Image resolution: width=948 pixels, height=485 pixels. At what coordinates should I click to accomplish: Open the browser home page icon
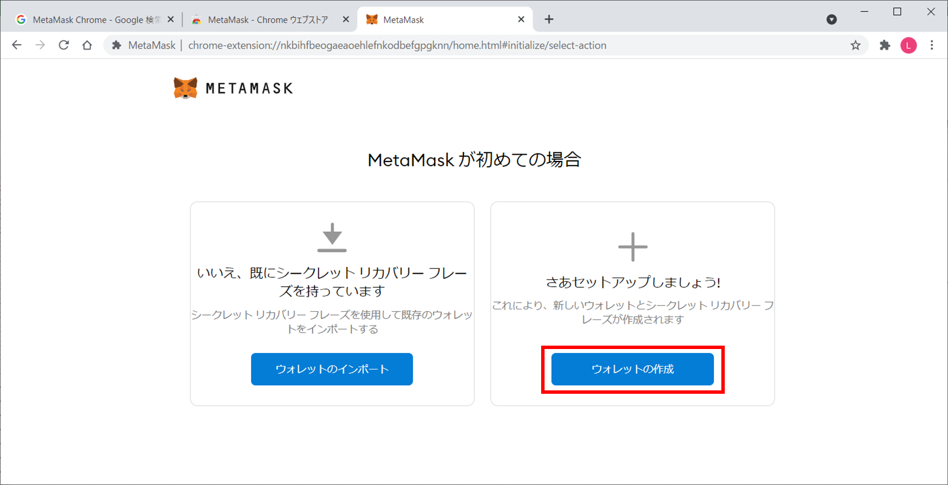point(87,45)
